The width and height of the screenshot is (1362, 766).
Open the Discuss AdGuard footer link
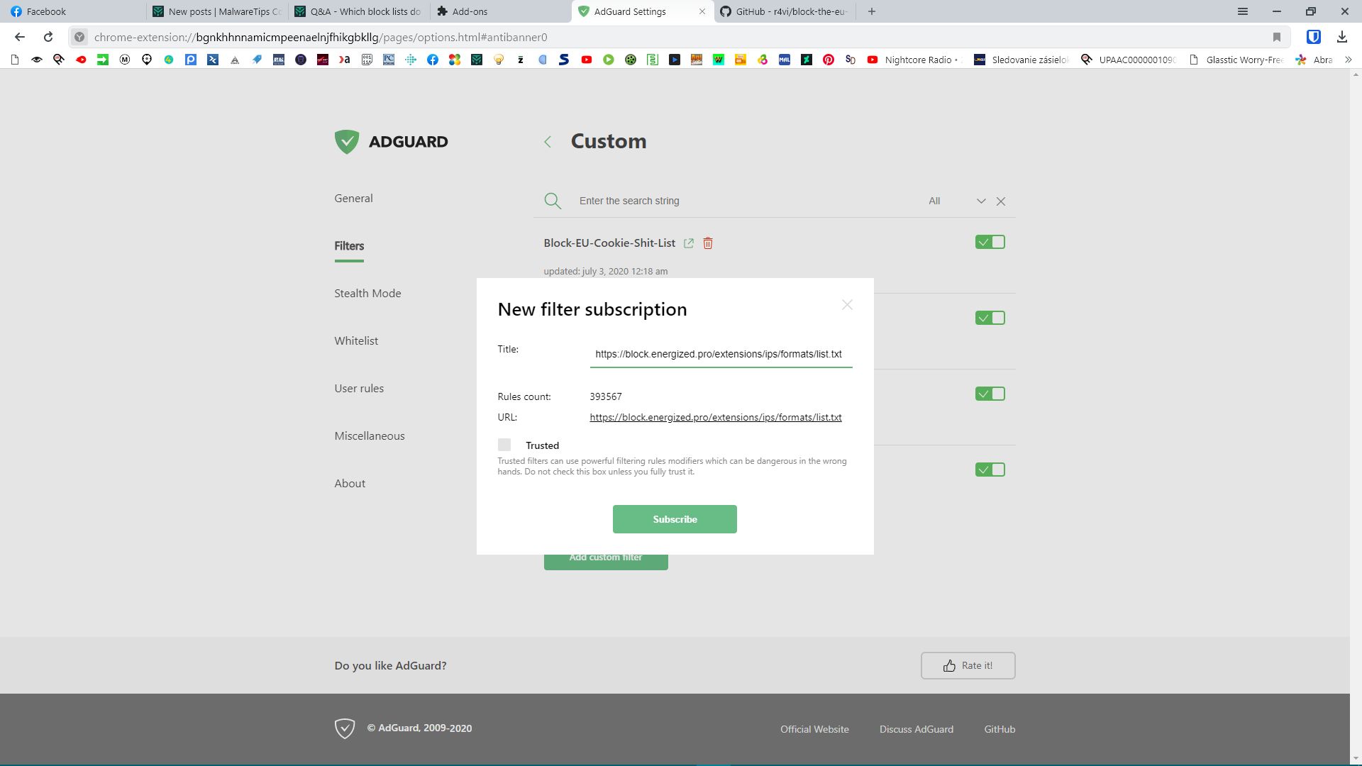pyautogui.click(x=917, y=729)
